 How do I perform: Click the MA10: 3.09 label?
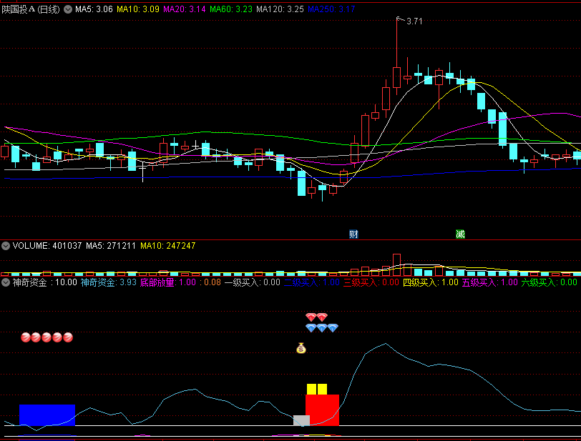tap(138, 9)
